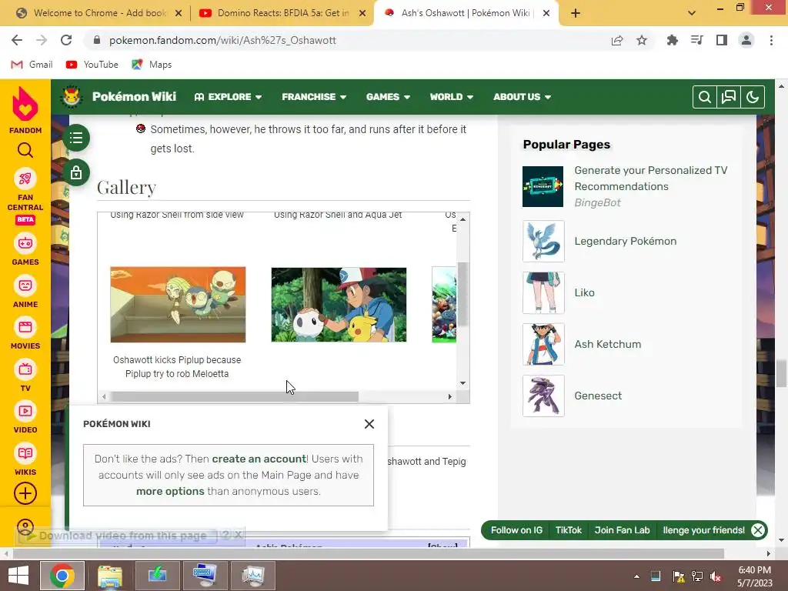Open the Oshawott kicks Piplup gallery image
Viewport: 788px width, 591px height.
point(178,305)
